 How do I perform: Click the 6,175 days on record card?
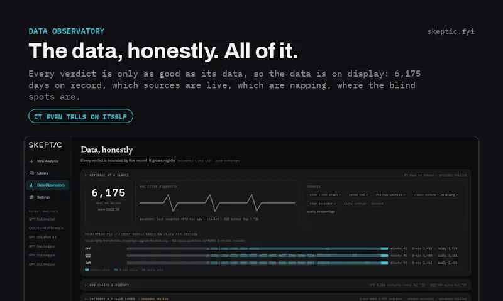tap(108, 203)
